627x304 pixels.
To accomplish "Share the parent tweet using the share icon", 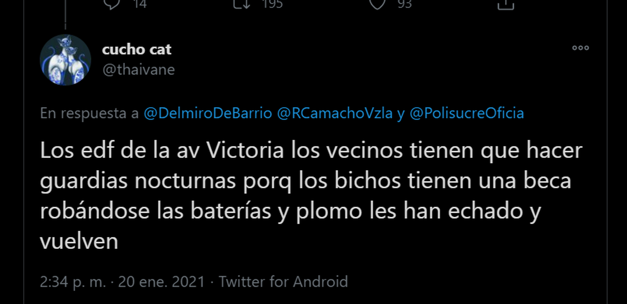I will click(x=505, y=4).
